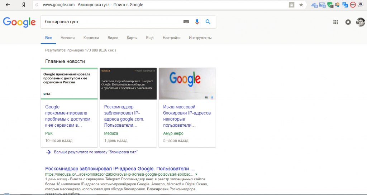Image resolution: width=367 pixels, height=195 pixels.
Task: Open the red octagon www blocker extension
Action: pyautogui.click(x=353, y=5)
